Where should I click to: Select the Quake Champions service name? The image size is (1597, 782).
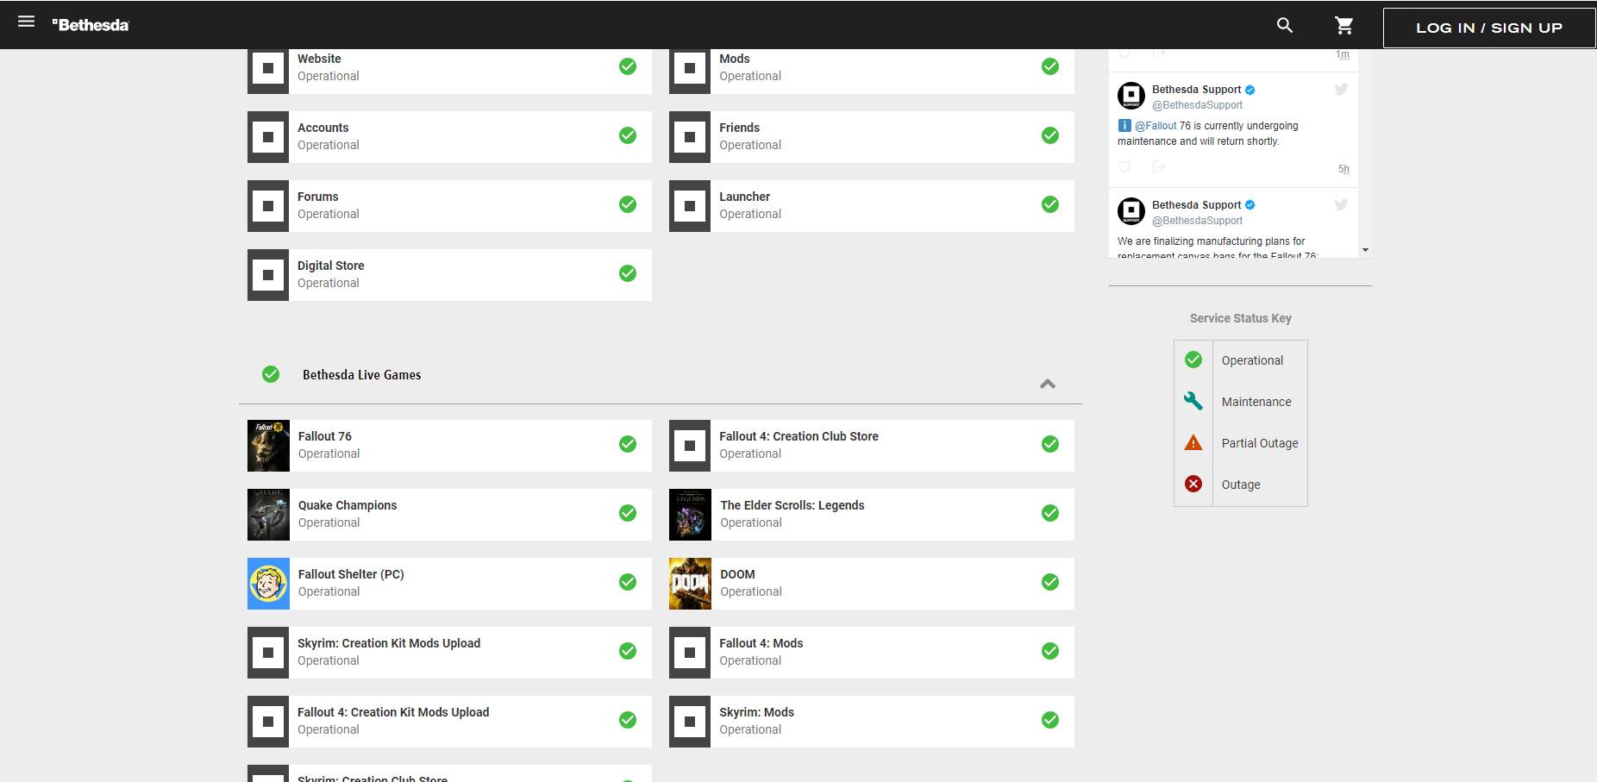(x=348, y=505)
